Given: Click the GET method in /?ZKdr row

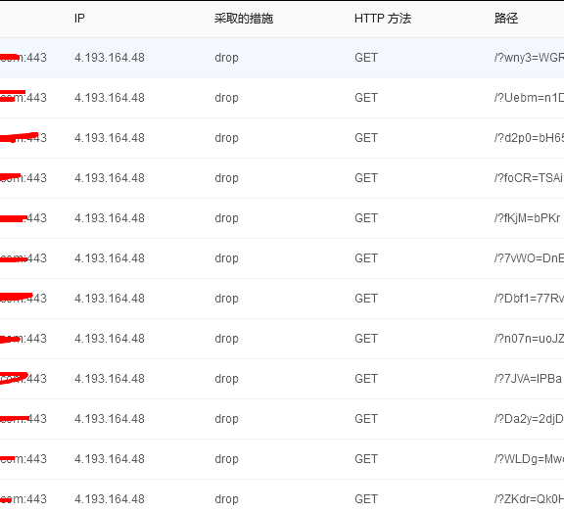Looking at the screenshot, I should pyautogui.click(x=366, y=499).
